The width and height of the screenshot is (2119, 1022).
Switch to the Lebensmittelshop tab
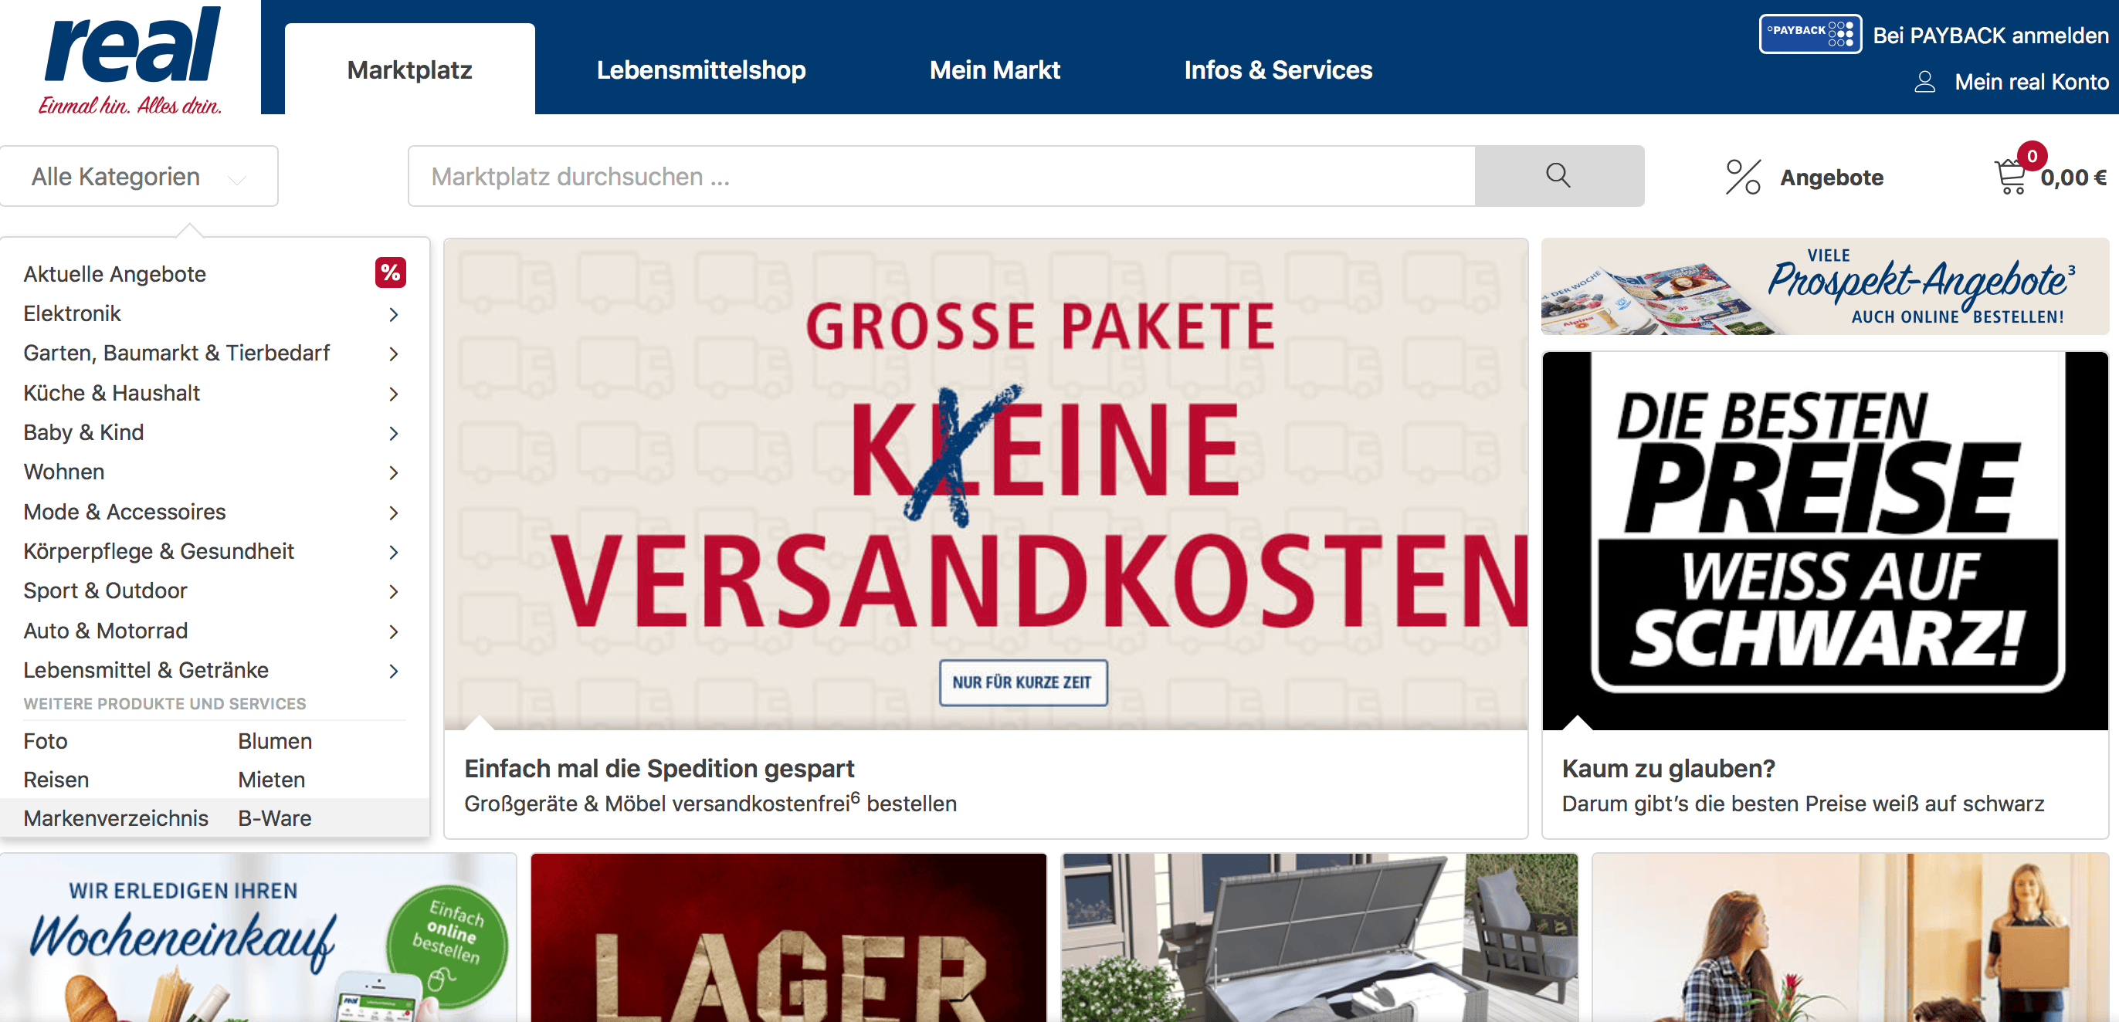click(x=701, y=70)
